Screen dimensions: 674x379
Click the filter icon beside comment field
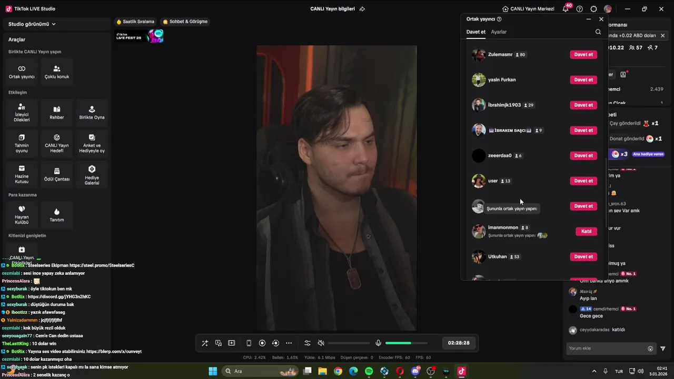coord(663,348)
